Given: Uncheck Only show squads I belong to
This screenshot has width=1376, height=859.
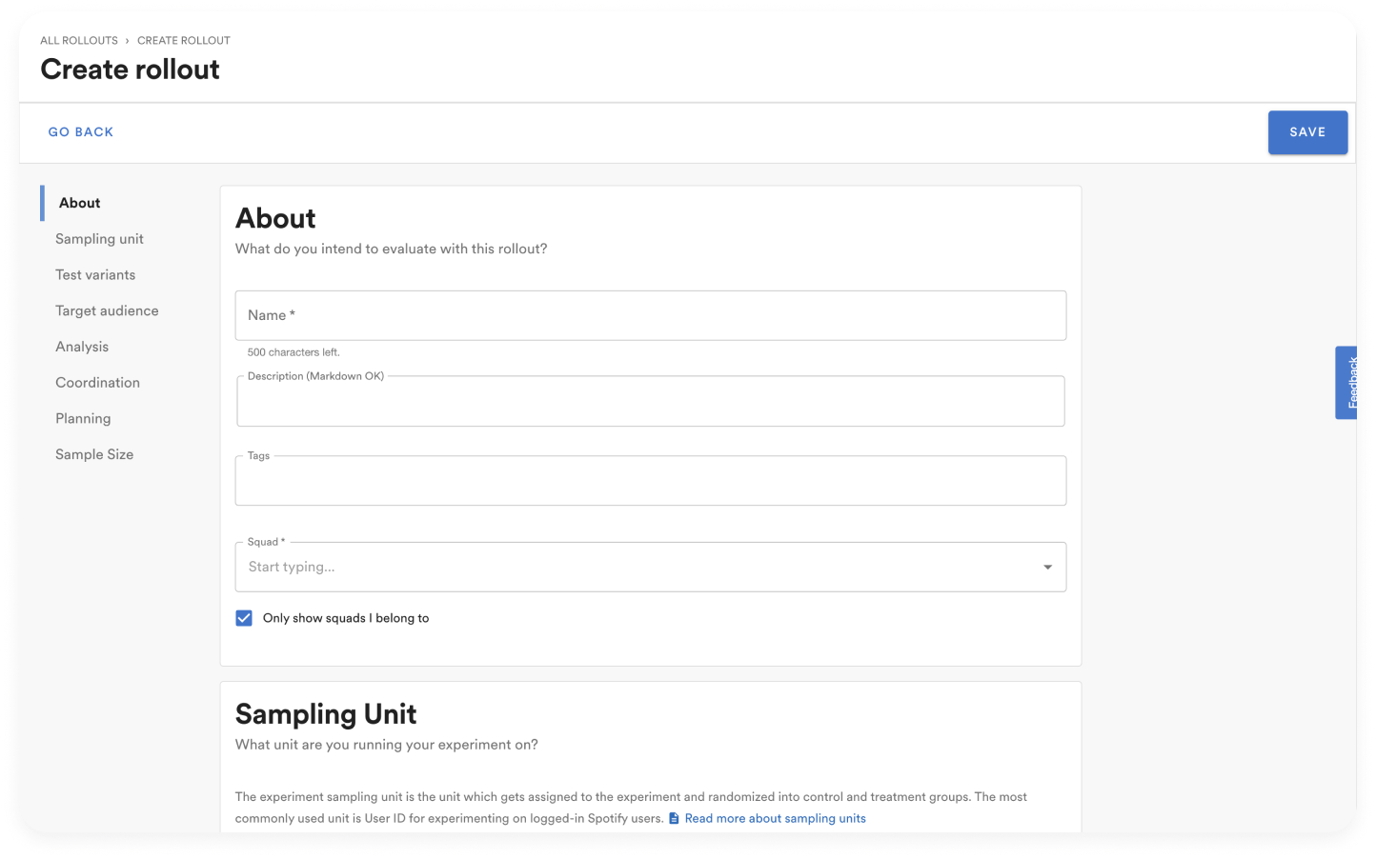Looking at the screenshot, I should point(244,618).
